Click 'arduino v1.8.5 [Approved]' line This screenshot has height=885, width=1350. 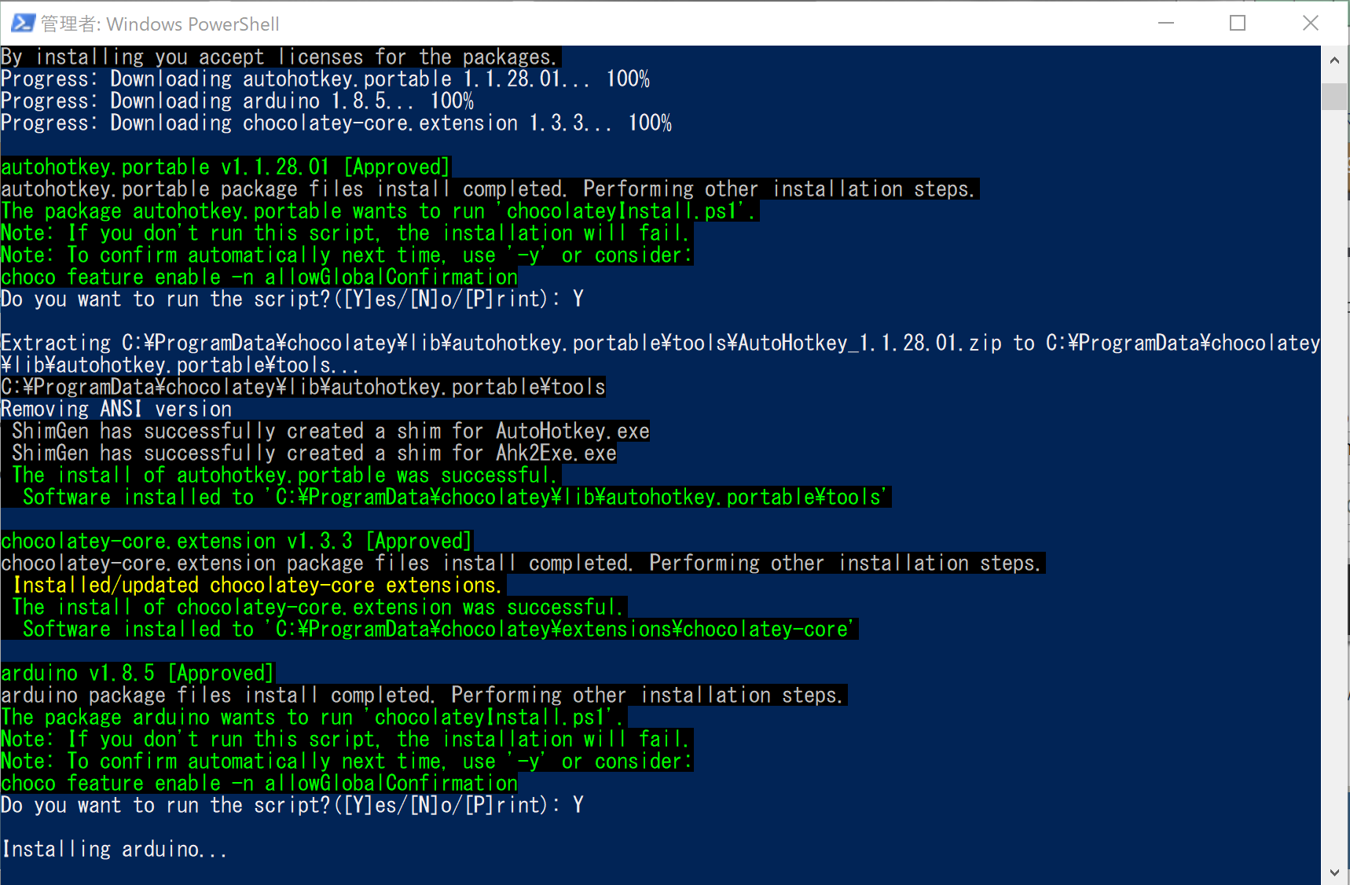tap(138, 673)
